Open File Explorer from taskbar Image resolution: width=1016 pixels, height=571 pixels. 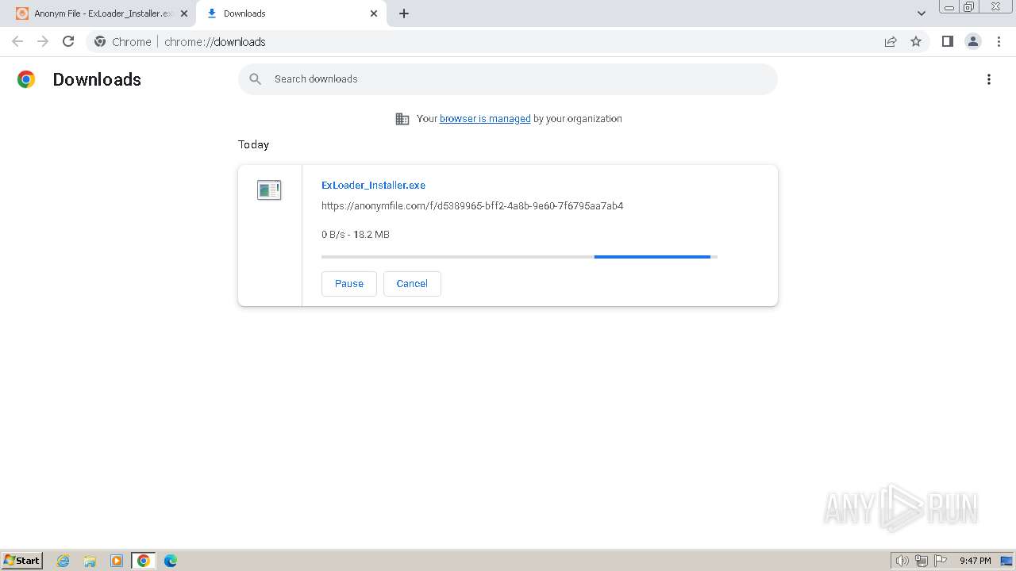point(90,561)
